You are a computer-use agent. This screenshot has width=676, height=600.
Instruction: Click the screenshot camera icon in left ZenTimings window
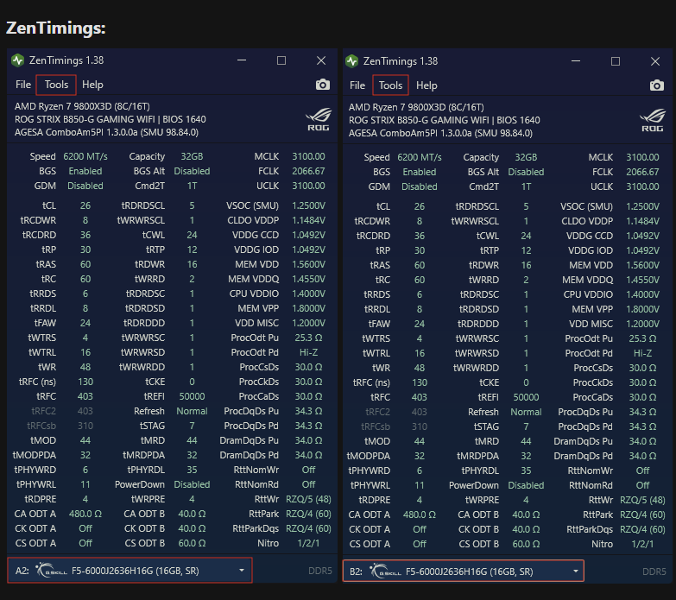click(323, 85)
